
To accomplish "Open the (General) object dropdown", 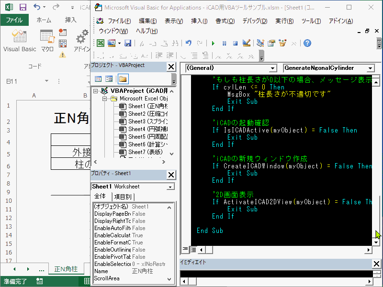I will [273, 68].
